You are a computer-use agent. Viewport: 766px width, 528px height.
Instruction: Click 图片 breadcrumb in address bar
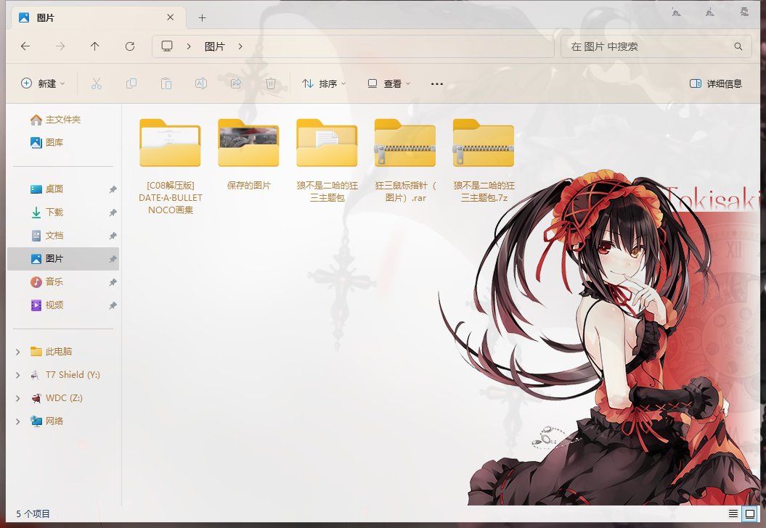coord(214,46)
